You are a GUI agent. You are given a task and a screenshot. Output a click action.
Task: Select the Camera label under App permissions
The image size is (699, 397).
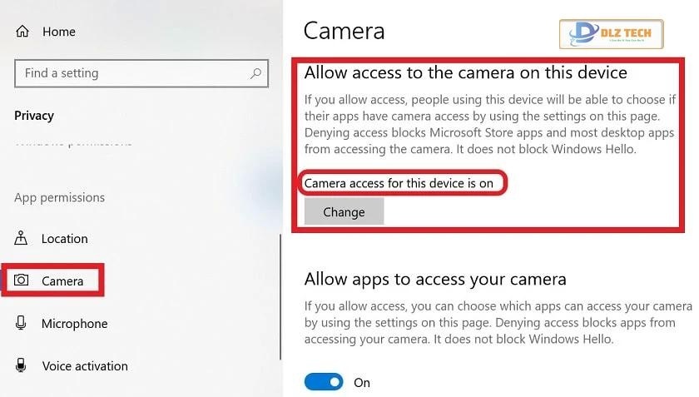[x=62, y=281]
